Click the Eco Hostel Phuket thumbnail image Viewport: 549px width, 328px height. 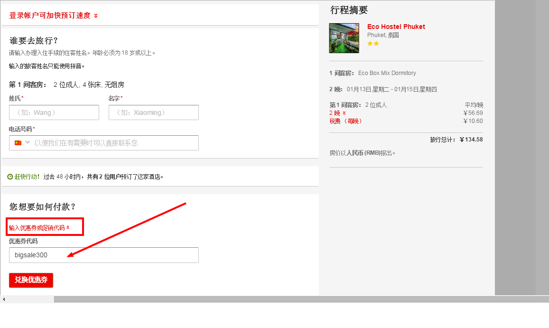(344, 38)
